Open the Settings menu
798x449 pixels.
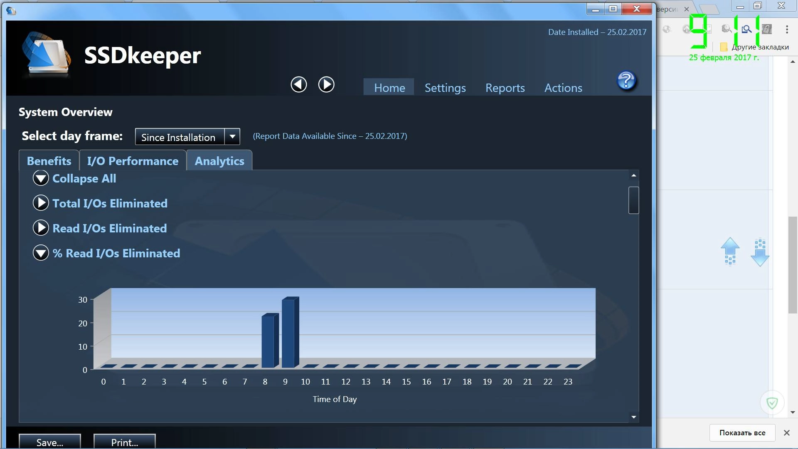445,88
